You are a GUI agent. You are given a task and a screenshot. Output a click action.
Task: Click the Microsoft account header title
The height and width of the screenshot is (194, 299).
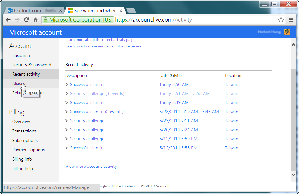coord(35,32)
